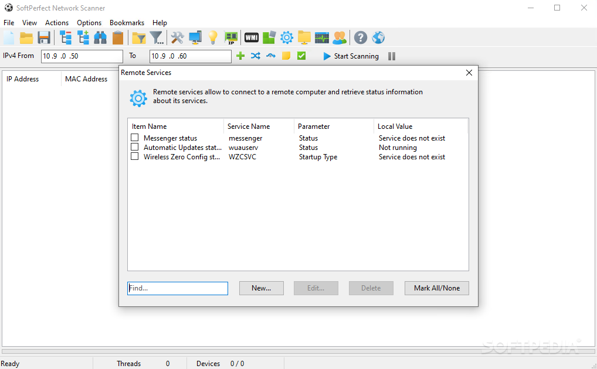Add IP range with the green plus icon

click(240, 56)
